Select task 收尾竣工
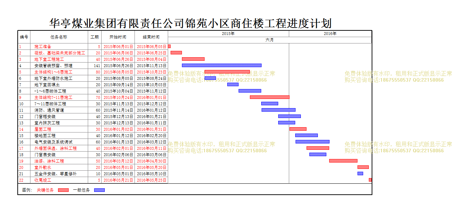The height and width of the screenshot is (212, 452). (x=43, y=180)
